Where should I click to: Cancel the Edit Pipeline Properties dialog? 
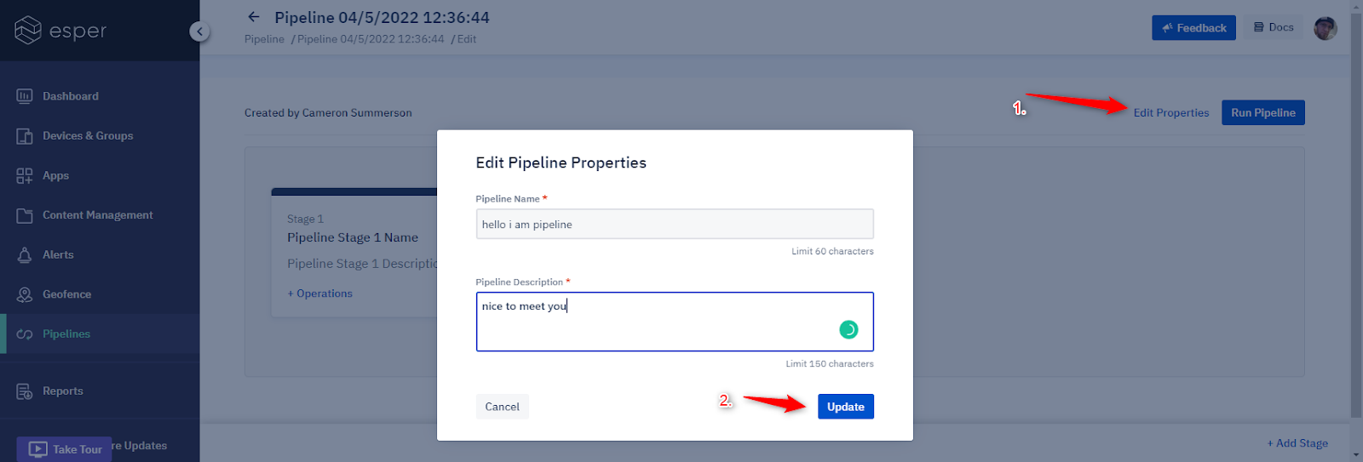click(502, 407)
